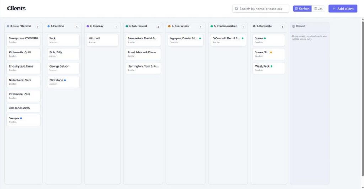This screenshot has width=364, height=189.
Task: Click the blue dot on Flintstone card
Action: pos(65,80)
